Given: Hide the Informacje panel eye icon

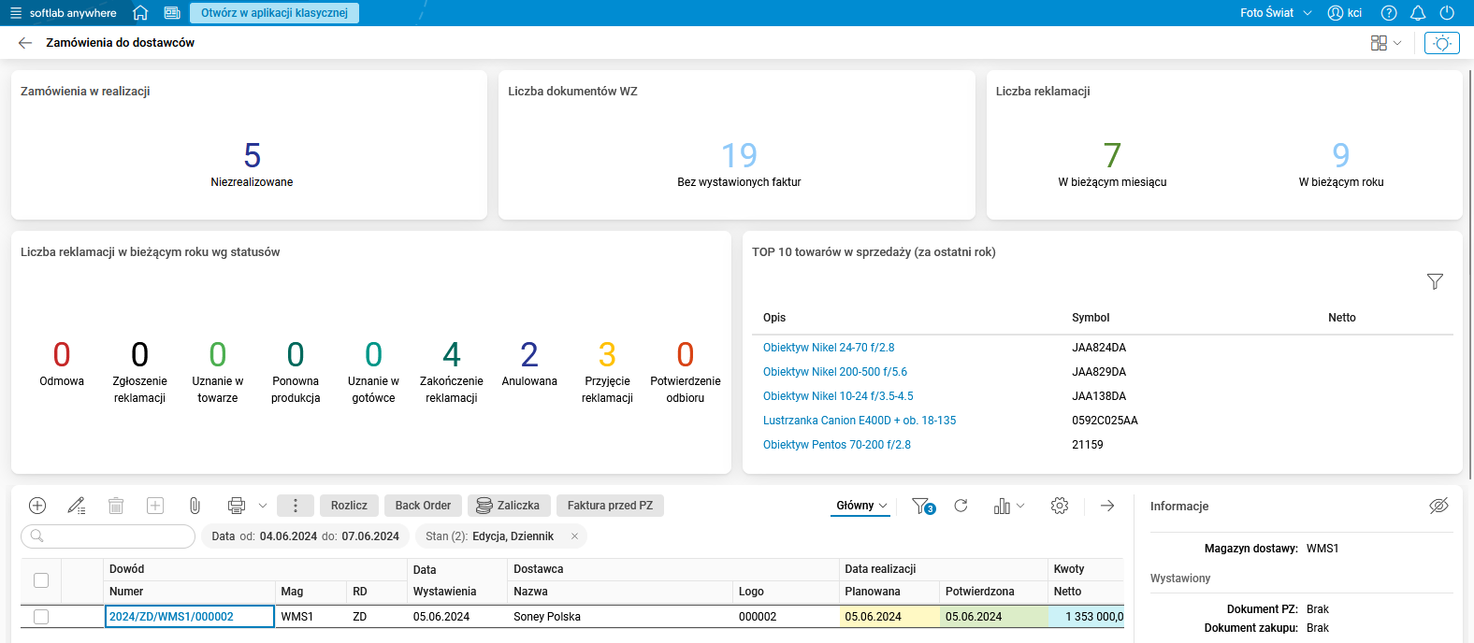Looking at the screenshot, I should point(1438,506).
